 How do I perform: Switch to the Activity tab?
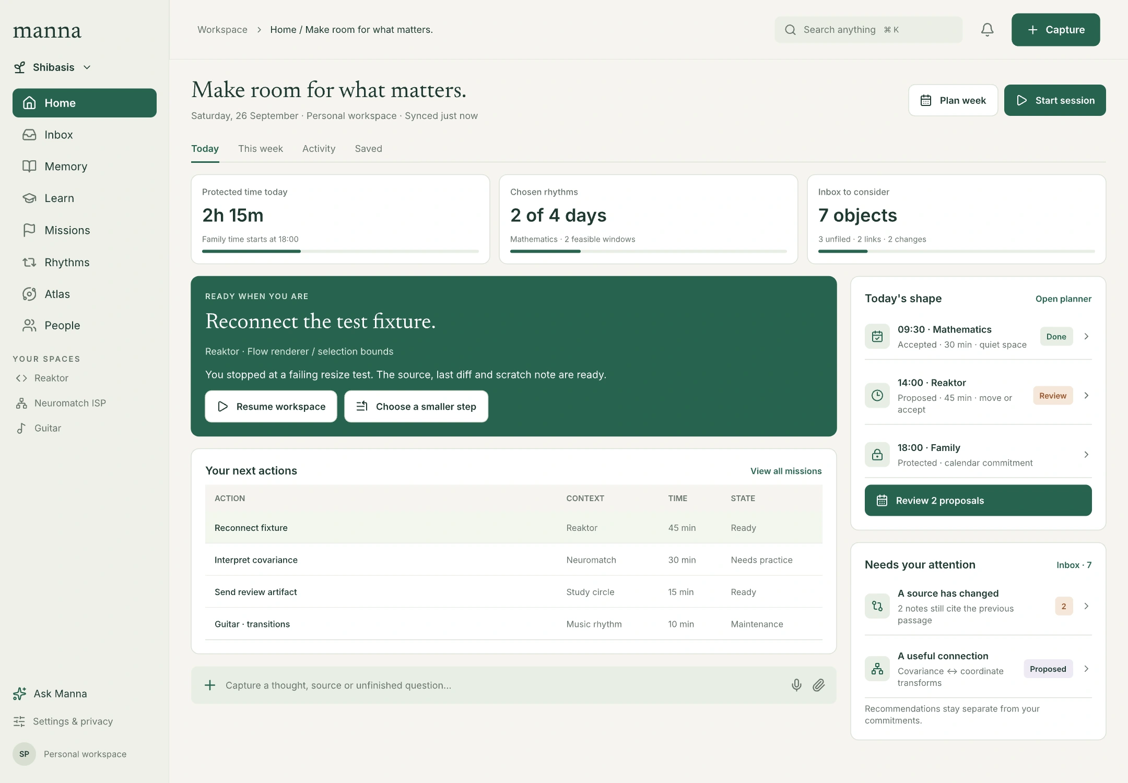tap(319, 149)
